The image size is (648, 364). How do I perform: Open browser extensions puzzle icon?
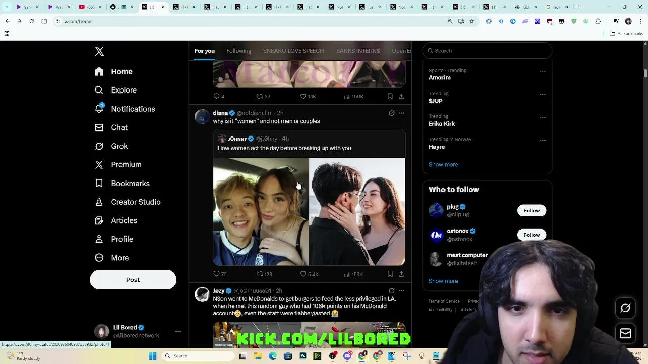pyautogui.click(x=598, y=21)
